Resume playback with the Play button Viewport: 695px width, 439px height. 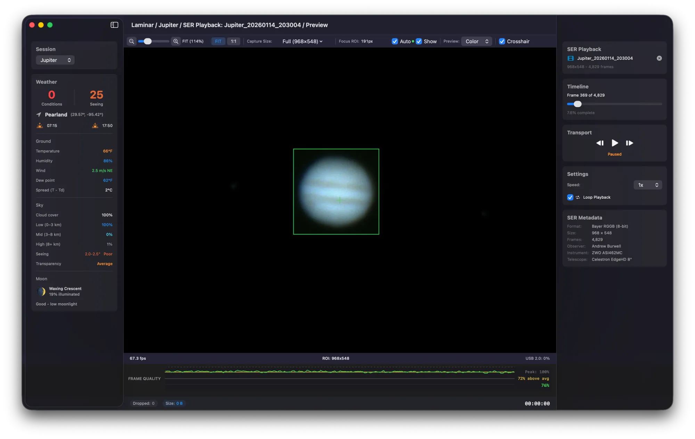coord(615,143)
